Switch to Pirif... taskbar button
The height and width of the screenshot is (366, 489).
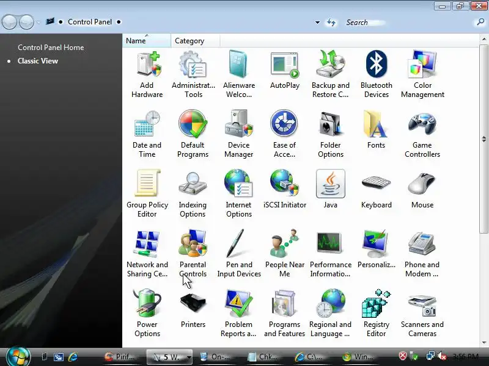pos(120,357)
